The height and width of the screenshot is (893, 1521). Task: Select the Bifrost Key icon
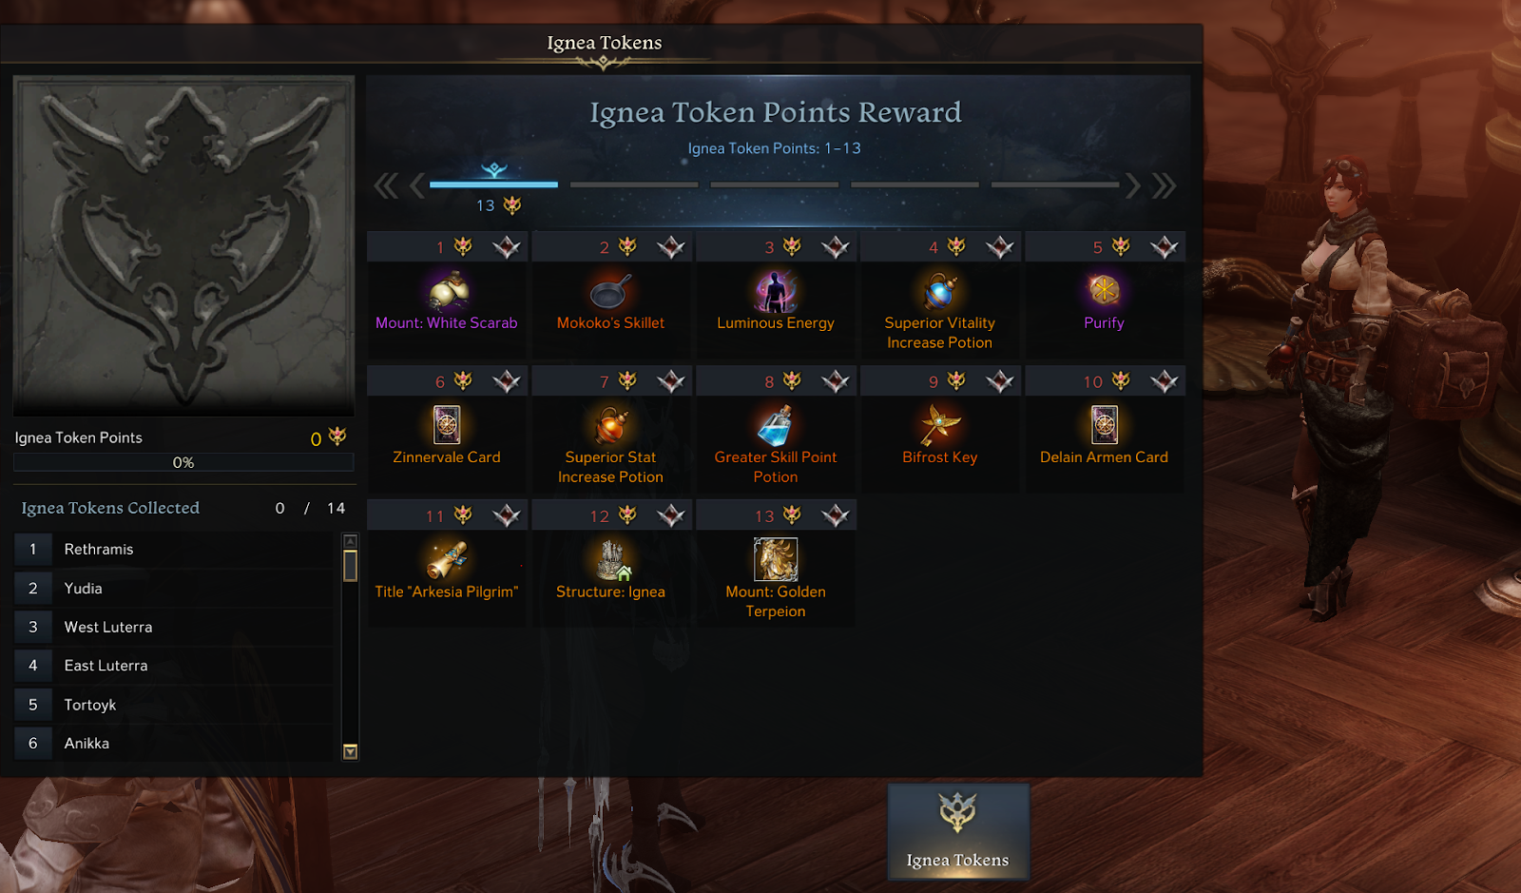point(939,424)
